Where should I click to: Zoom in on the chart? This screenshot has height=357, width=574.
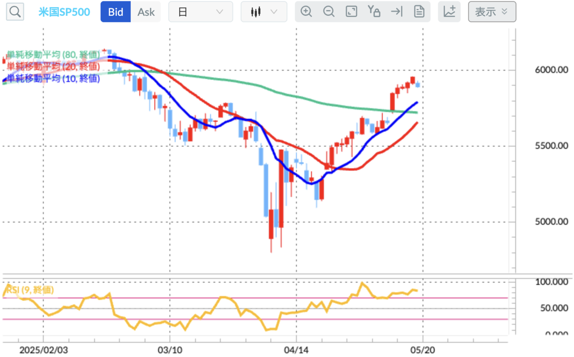click(307, 12)
